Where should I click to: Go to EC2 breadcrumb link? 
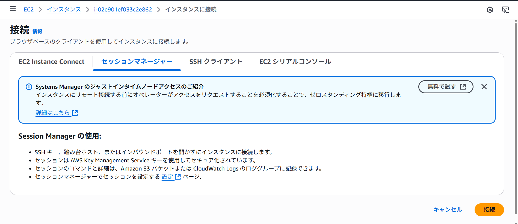click(x=29, y=10)
